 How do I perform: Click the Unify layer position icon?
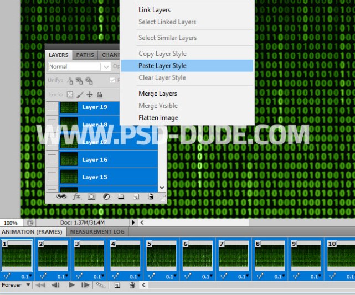[70, 81]
